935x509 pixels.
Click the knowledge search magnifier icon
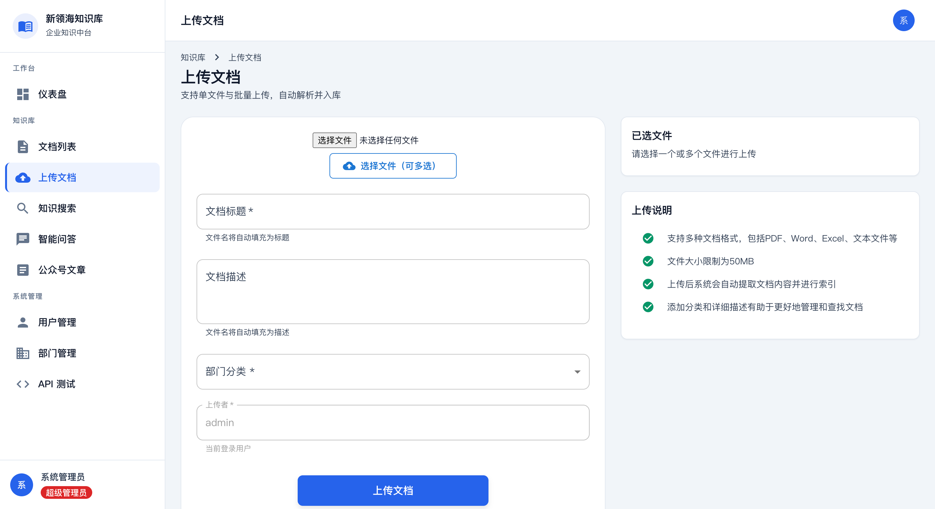pos(23,208)
